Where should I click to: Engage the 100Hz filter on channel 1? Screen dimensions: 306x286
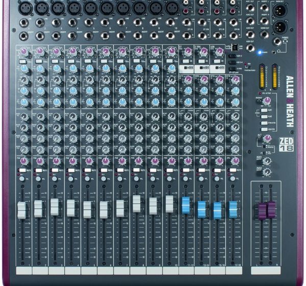click(x=22, y=61)
